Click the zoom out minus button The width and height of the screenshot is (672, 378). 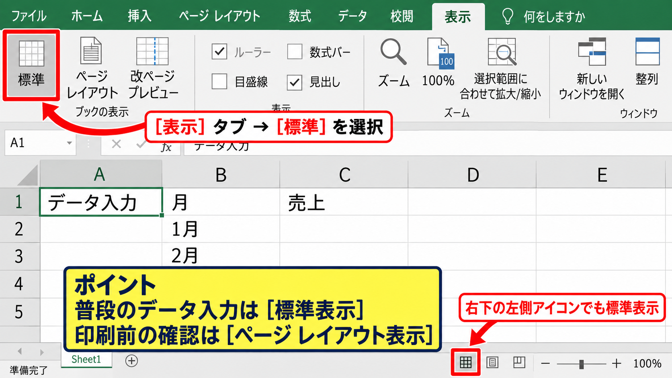click(x=545, y=364)
